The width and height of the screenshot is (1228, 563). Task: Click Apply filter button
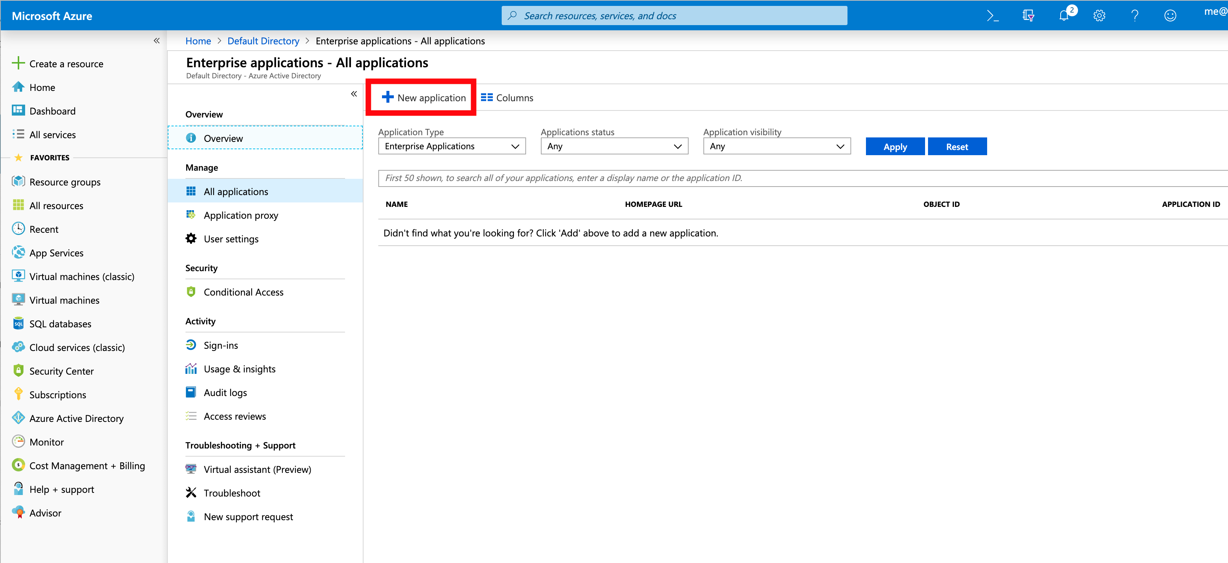tap(895, 146)
